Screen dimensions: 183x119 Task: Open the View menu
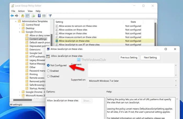click(x=30, y=11)
